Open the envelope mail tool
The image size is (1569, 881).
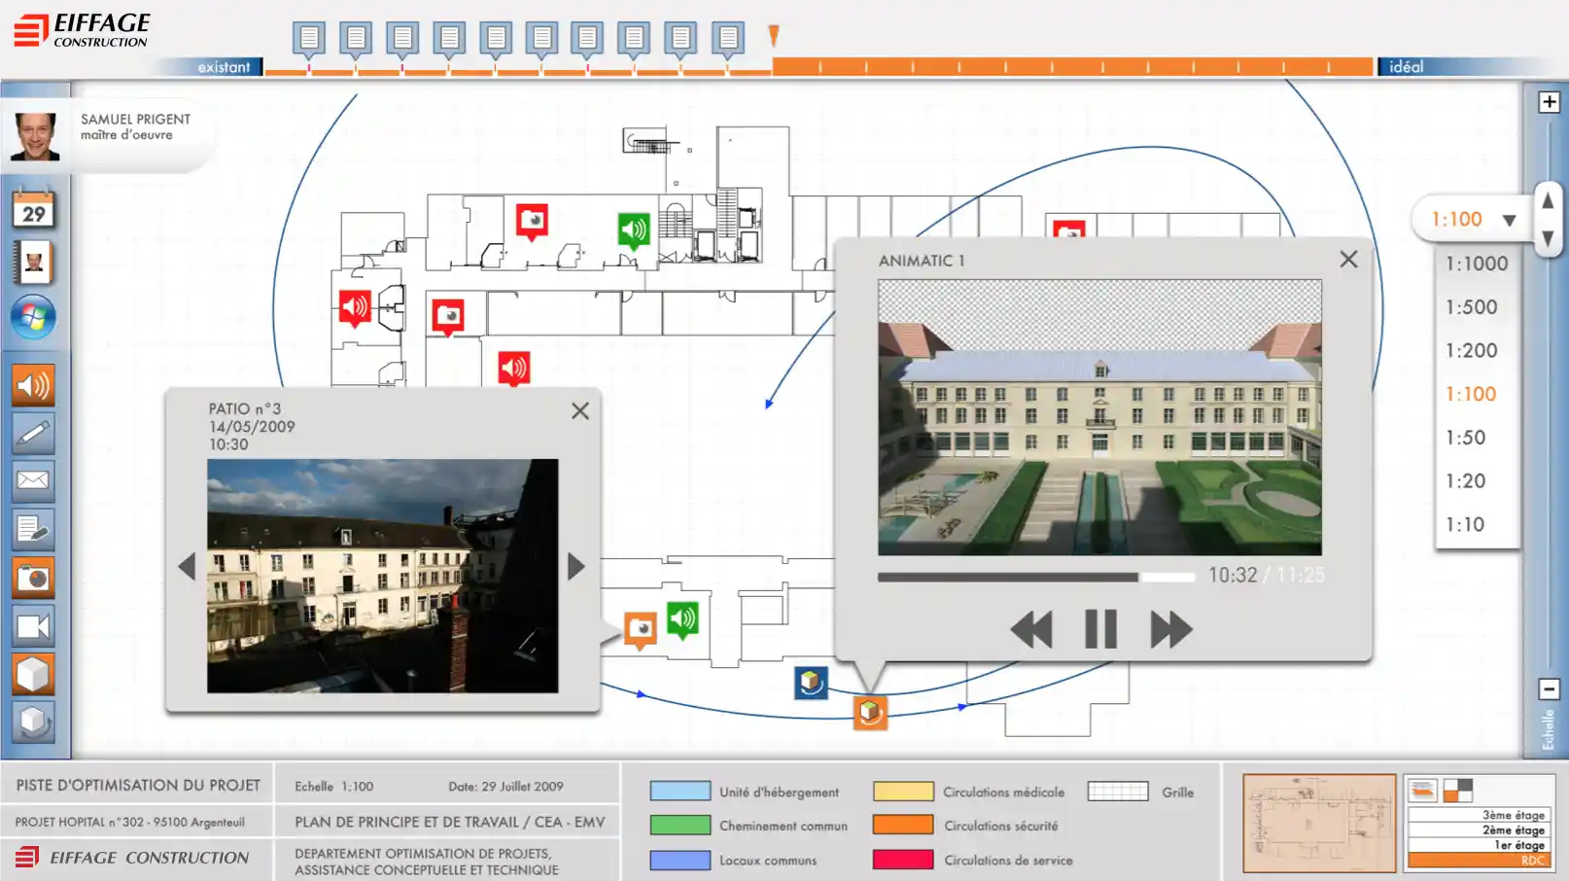[33, 480]
